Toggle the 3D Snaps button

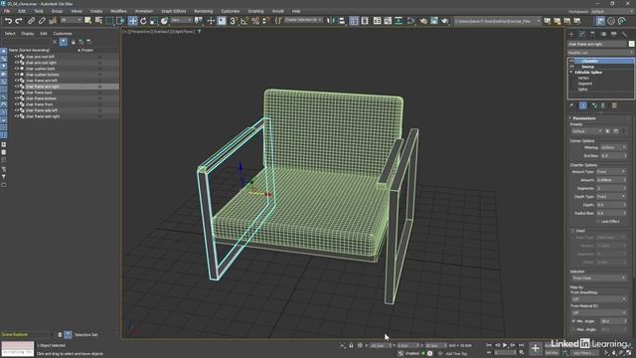[234, 21]
